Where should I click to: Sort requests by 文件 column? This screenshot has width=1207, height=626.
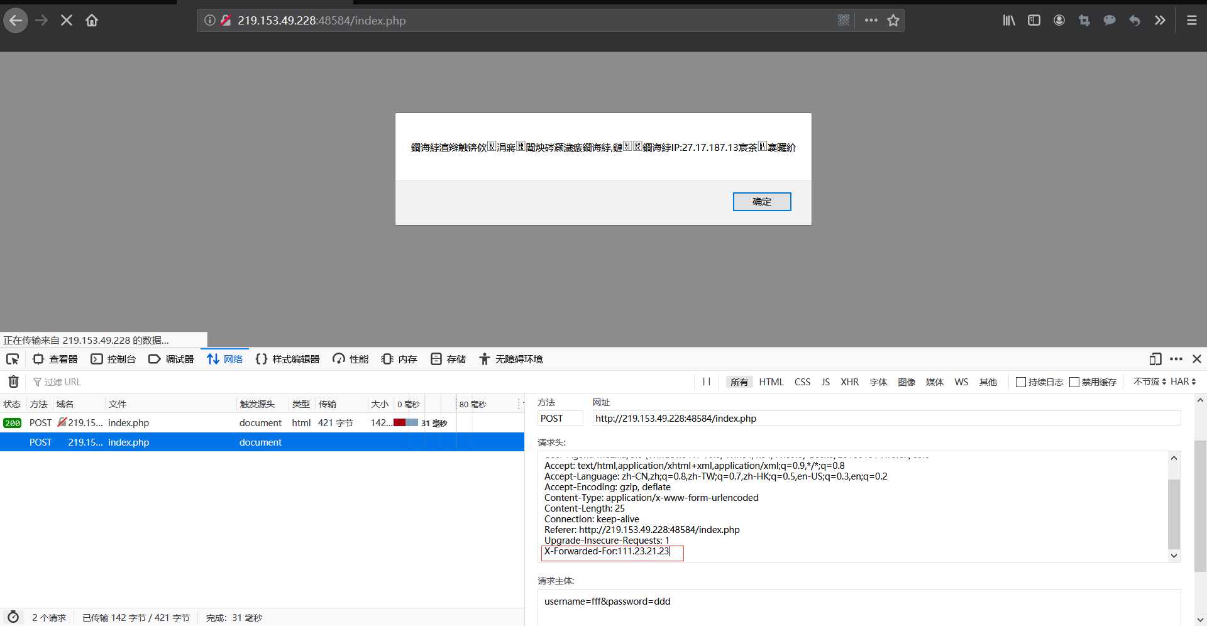170,404
